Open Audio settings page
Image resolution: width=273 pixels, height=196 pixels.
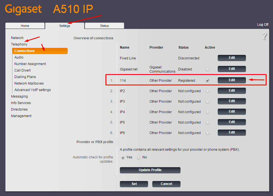pos(19,57)
